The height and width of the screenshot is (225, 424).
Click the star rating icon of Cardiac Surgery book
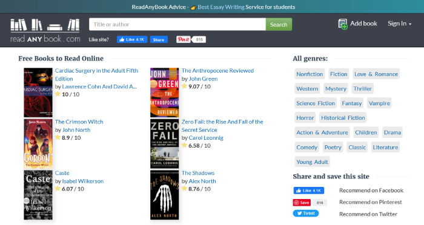pos(58,94)
